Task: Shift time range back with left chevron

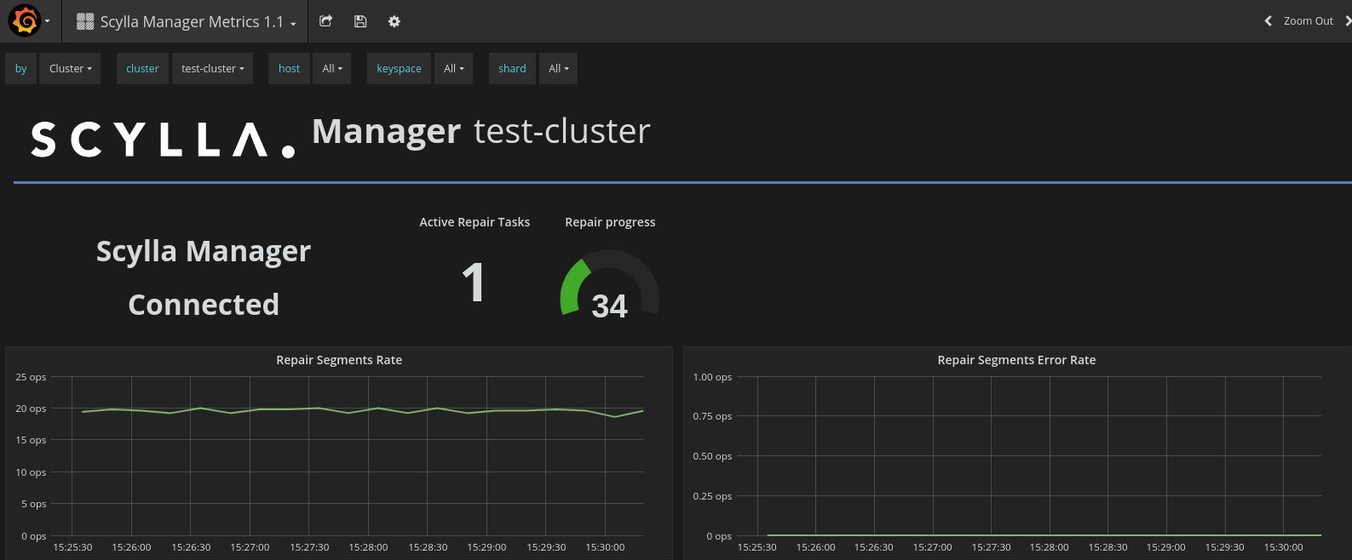Action: (x=1268, y=21)
